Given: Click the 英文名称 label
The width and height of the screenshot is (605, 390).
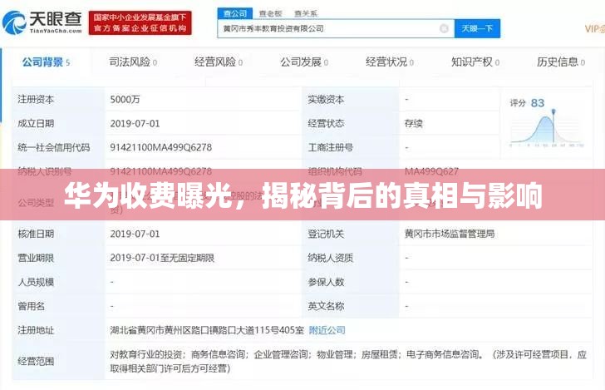Looking at the screenshot, I should 326,306.
